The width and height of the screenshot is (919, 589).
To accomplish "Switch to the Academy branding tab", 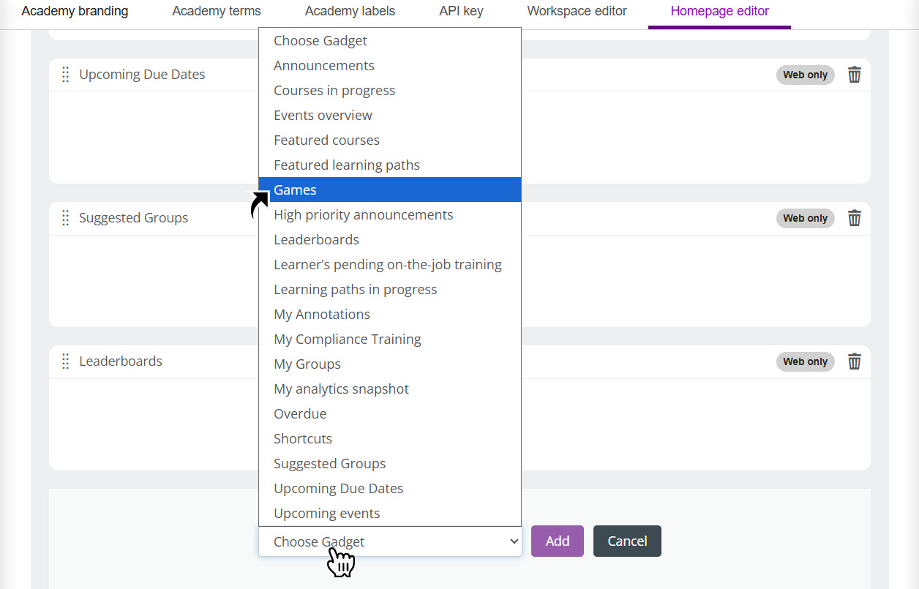I will tap(74, 11).
